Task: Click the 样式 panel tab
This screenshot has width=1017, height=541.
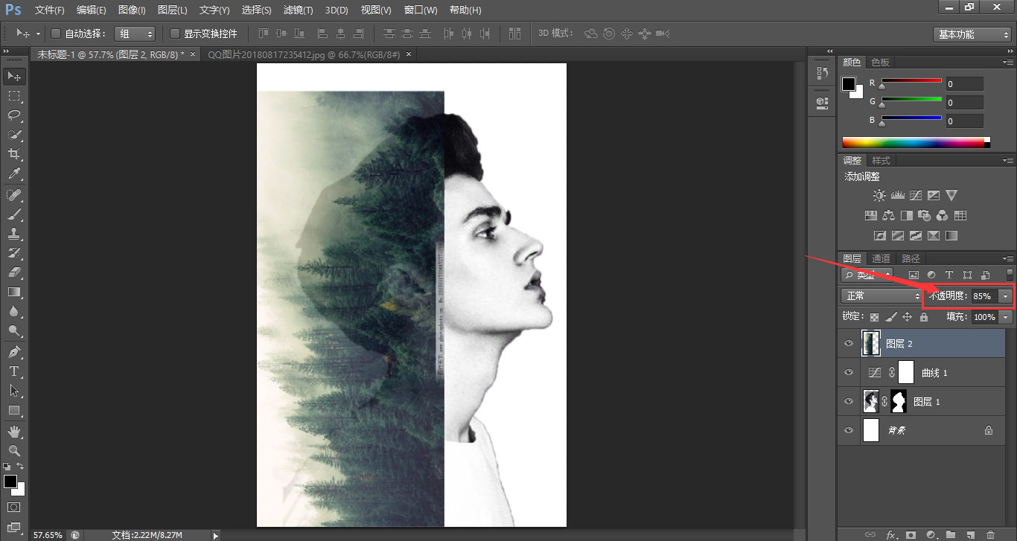Action: (881, 161)
